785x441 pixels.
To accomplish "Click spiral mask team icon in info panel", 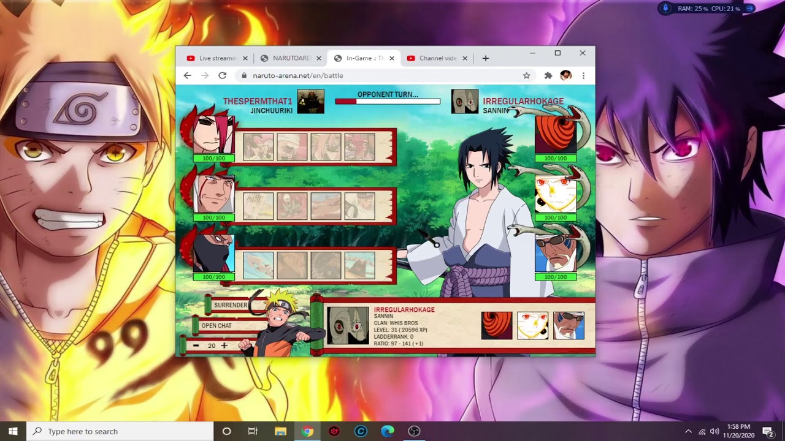I will [497, 326].
